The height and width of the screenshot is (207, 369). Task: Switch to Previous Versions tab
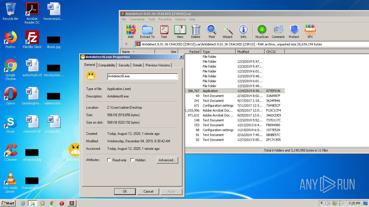(x=158, y=65)
